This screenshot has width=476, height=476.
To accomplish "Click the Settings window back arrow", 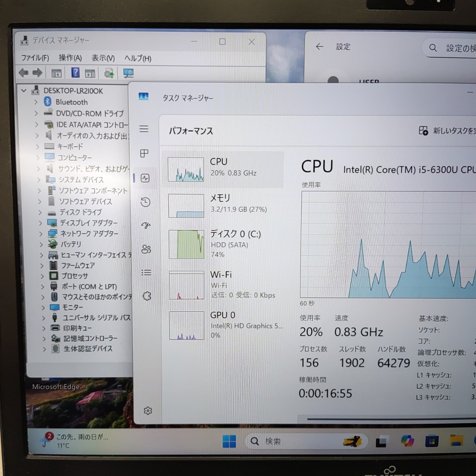I will (x=320, y=47).
